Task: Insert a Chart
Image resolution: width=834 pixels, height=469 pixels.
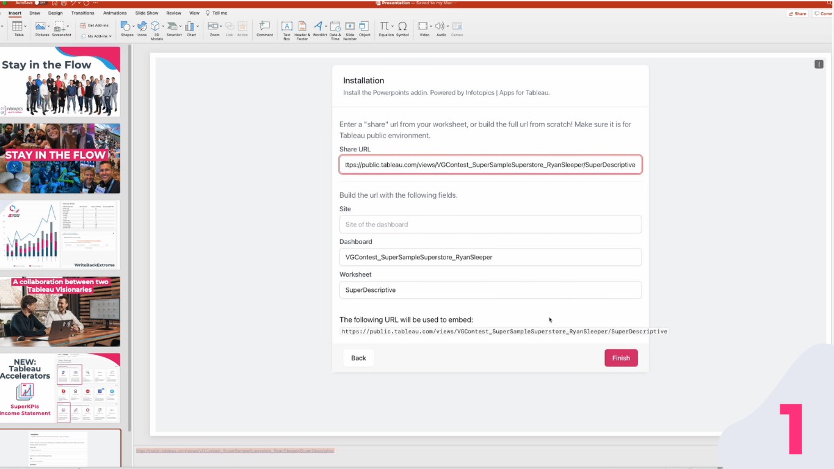Action: coord(191,29)
